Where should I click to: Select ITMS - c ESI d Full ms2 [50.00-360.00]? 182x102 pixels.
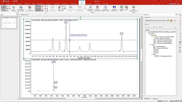[x=162, y=43]
